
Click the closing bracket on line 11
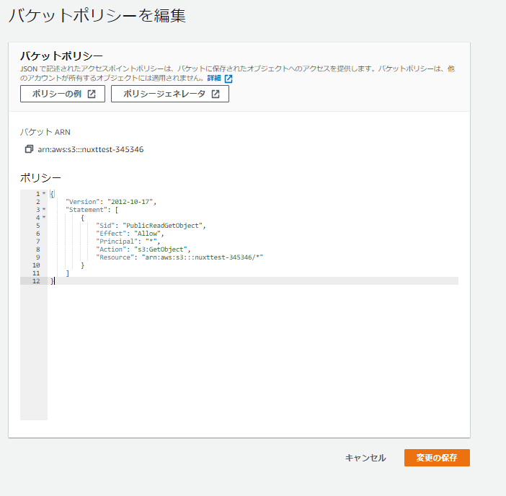coord(68,273)
